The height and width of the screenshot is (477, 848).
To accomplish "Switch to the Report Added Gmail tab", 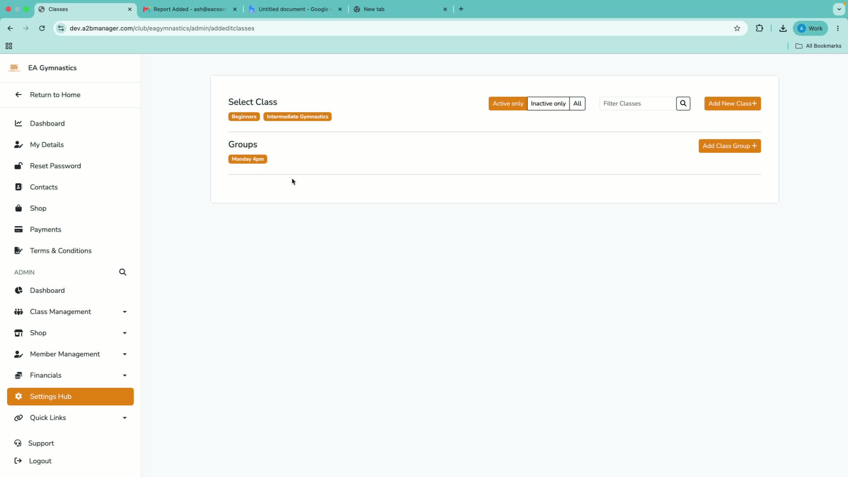I will pyautogui.click(x=190, y=9).
